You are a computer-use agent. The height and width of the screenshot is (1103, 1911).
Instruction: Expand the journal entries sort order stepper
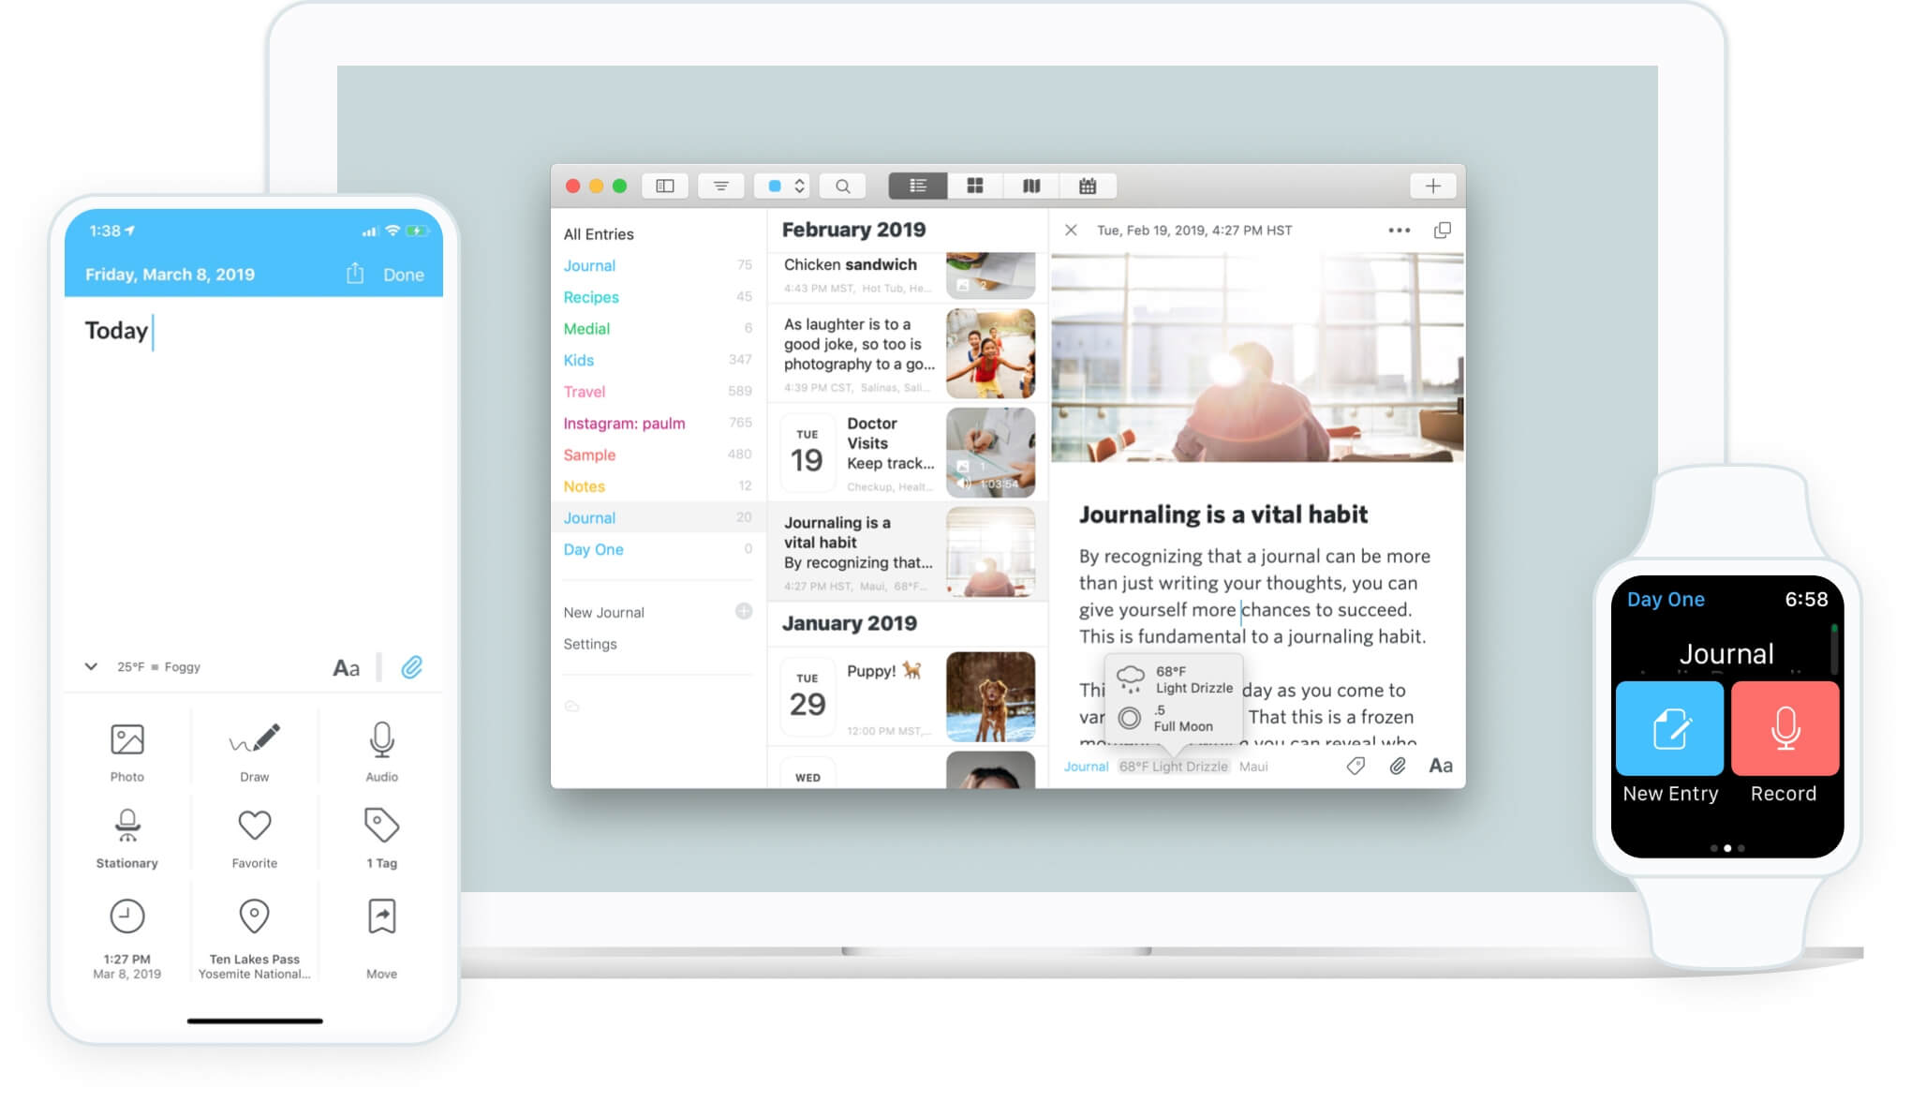798,186
